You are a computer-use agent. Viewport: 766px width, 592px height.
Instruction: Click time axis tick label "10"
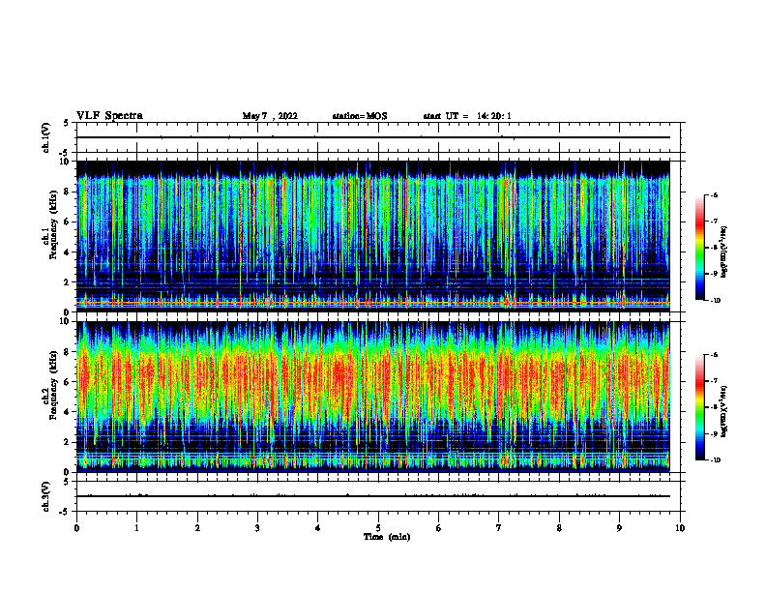tap(680, 528)
